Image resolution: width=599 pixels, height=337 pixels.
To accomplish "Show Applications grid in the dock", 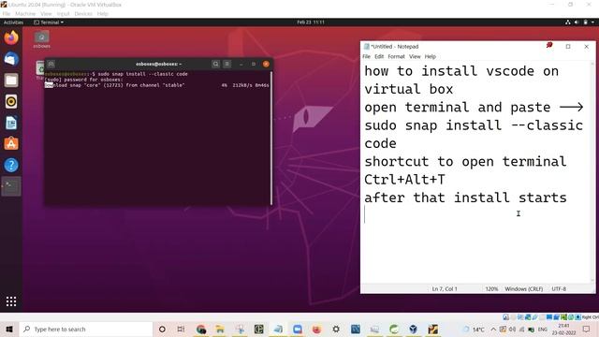I will point(11,301).
